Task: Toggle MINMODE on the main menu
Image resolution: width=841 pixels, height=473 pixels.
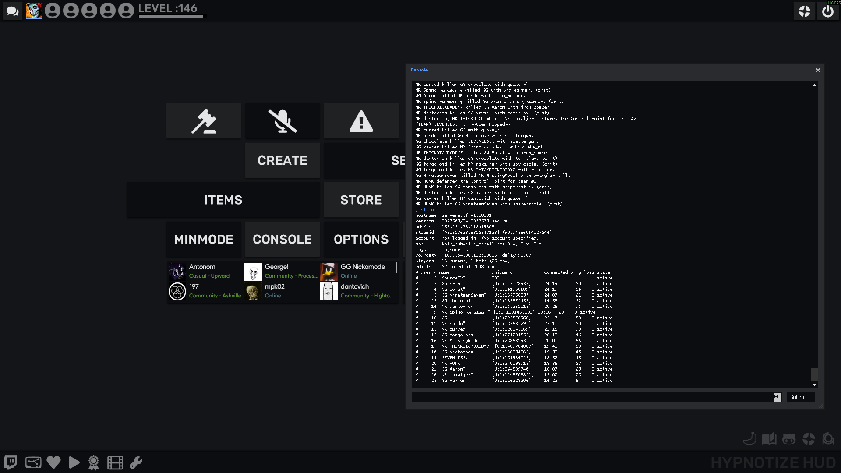Action: pyautogui.click(x=204, y=239)
